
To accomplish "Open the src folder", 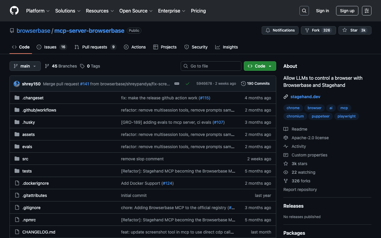I will pyautogui.click(x=25, y=159).
